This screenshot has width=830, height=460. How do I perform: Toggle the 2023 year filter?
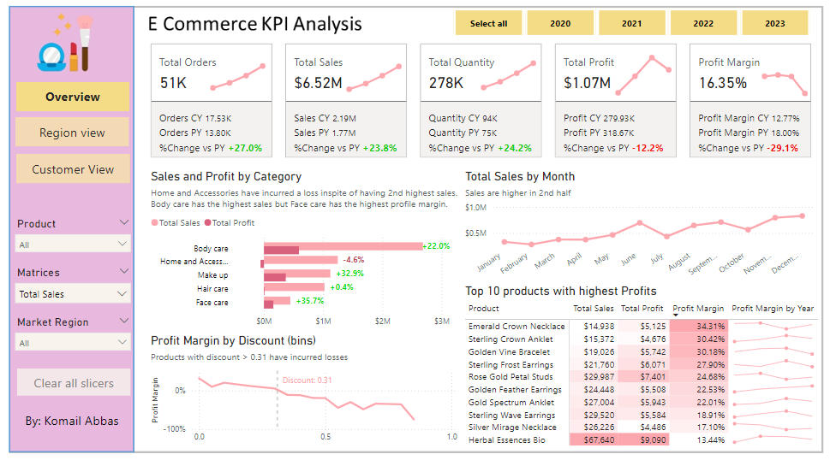(x=775, y=24)
